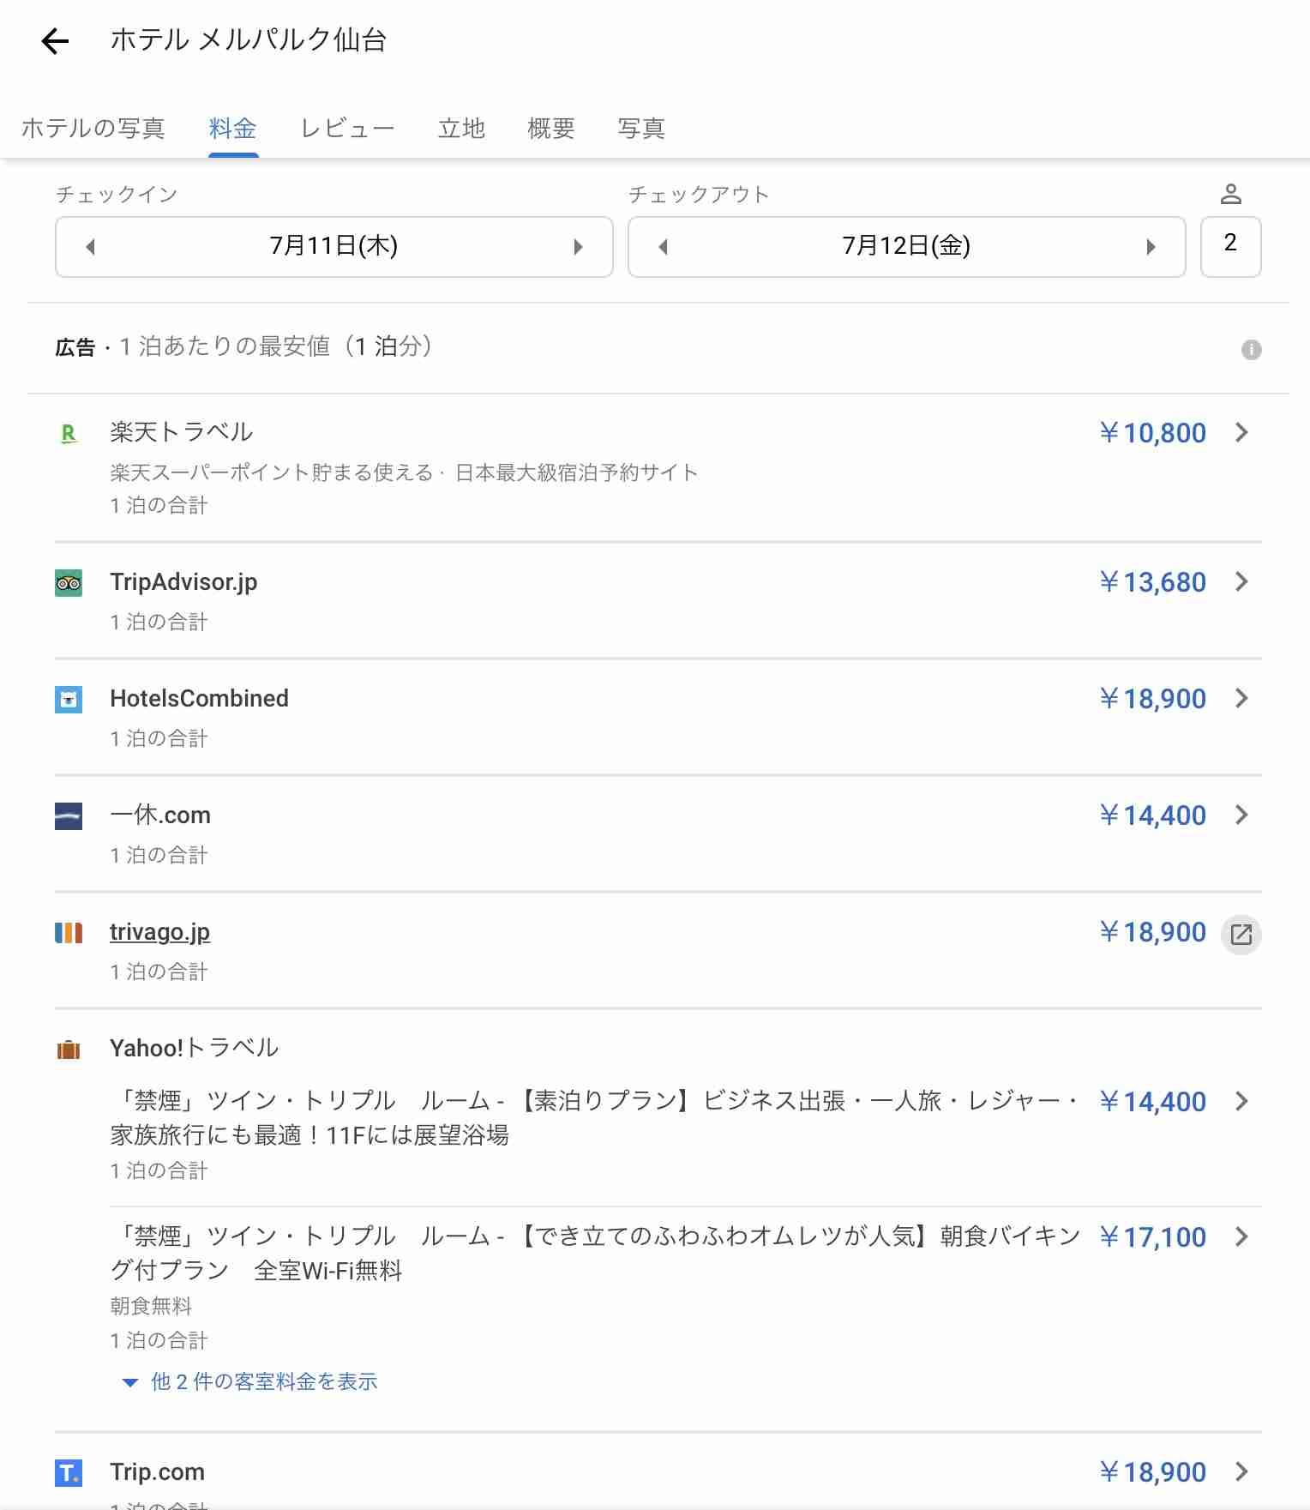This screenshot has height=1510, width=1310.
Task: Go back using the left arrow icon
Action: [55, 40]
